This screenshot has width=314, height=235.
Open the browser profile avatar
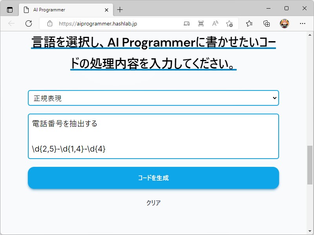(x=284, y=23)
